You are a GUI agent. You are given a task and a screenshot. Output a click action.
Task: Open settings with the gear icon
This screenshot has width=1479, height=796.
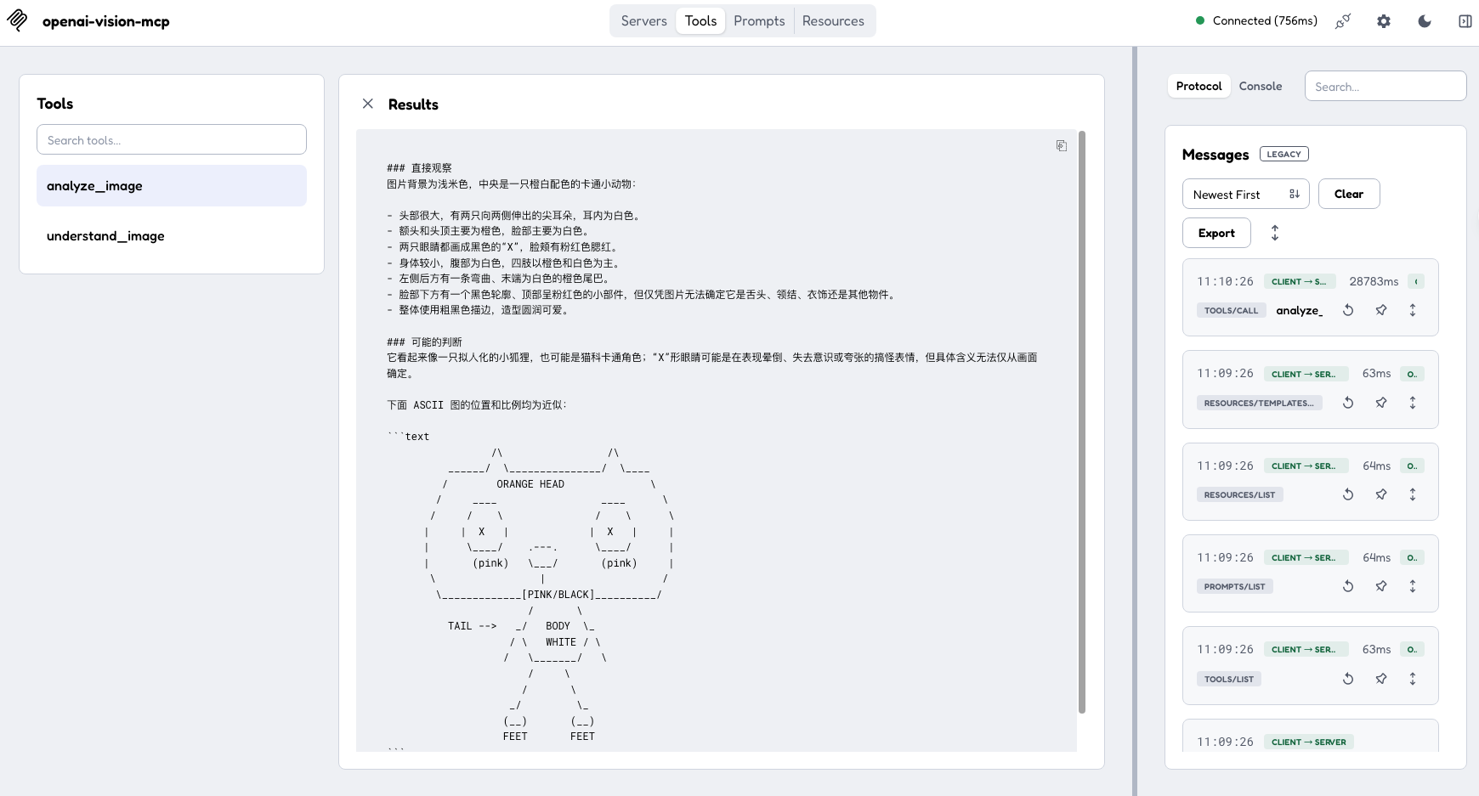[x=1384, y=21]
